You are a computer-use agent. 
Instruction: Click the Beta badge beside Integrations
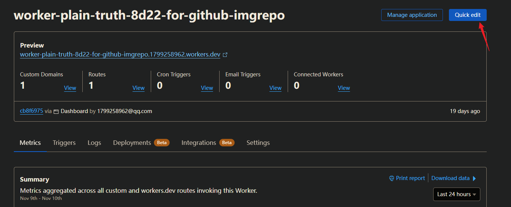[x=227, y=143]
